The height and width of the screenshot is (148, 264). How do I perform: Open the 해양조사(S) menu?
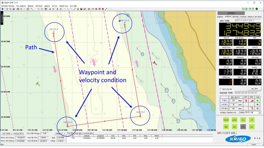click(x=64, y=6)
